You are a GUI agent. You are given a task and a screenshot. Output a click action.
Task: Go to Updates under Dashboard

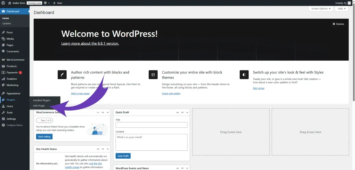tap(7, 23)
